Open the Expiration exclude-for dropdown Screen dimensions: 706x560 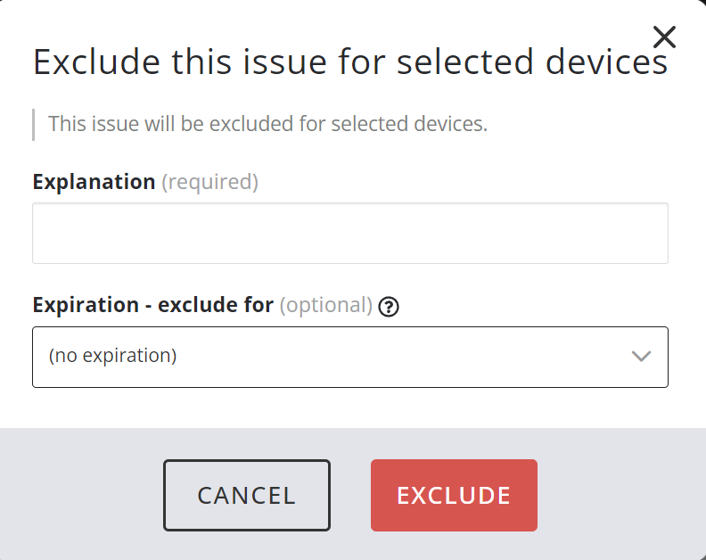[349, 357]
